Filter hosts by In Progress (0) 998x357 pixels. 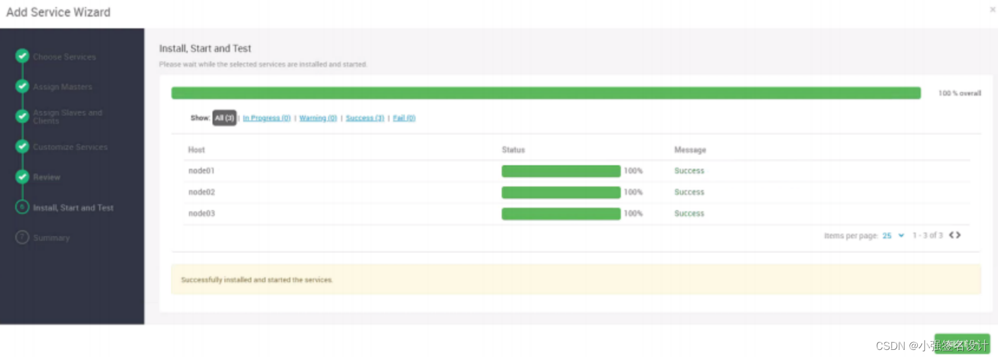(x=267, y=118)
